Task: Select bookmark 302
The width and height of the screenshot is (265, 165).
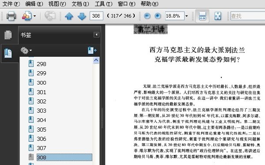Action: coord(42,101)
